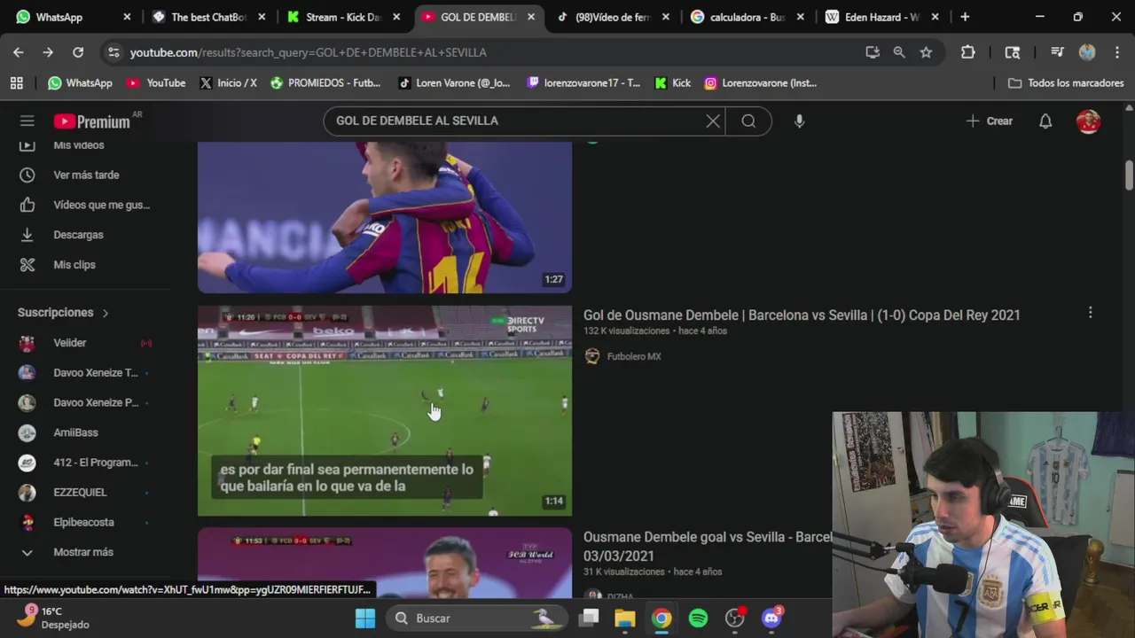The height and width of the screenshot is (638, 1135).
Task: Close the Stream - Kick tab
Action: (396, 17)
